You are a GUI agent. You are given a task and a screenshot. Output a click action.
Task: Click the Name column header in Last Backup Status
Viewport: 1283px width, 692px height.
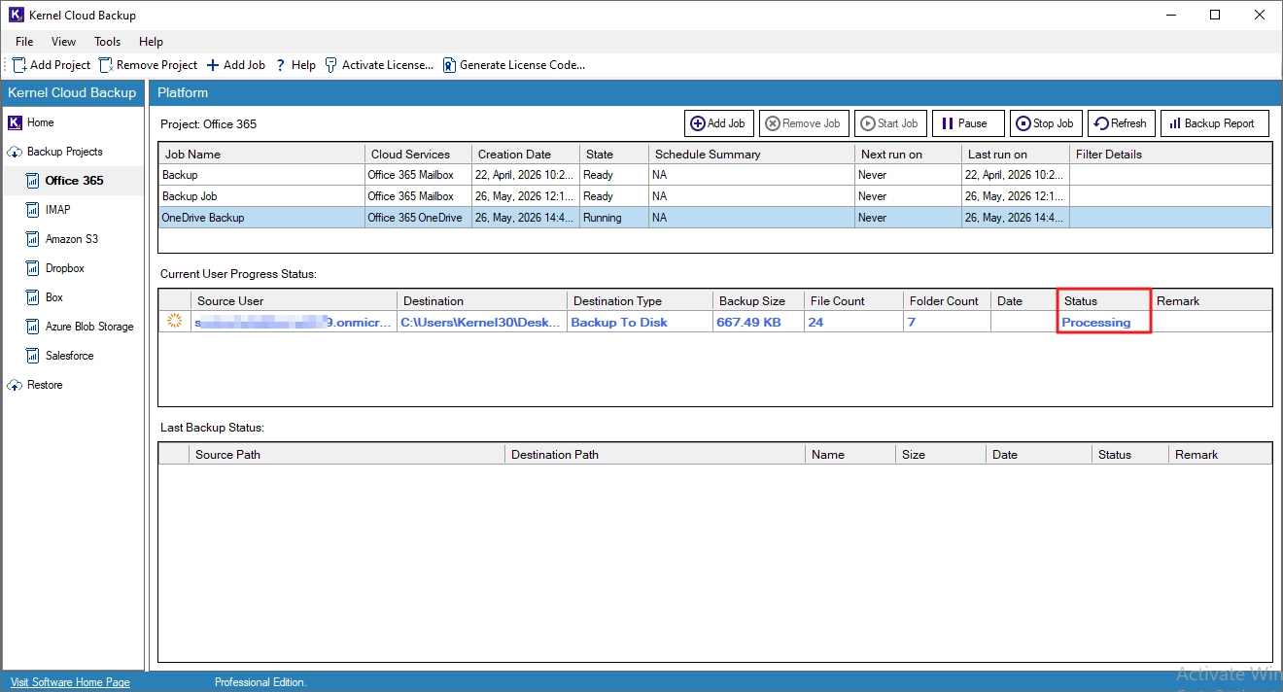tap(850, 454)
